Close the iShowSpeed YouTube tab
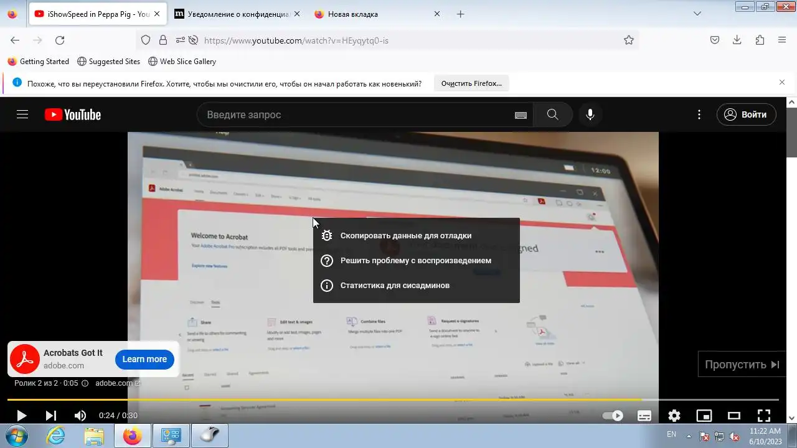The width and height of the screenshot is (797, 448). click(x=157, y=14)
